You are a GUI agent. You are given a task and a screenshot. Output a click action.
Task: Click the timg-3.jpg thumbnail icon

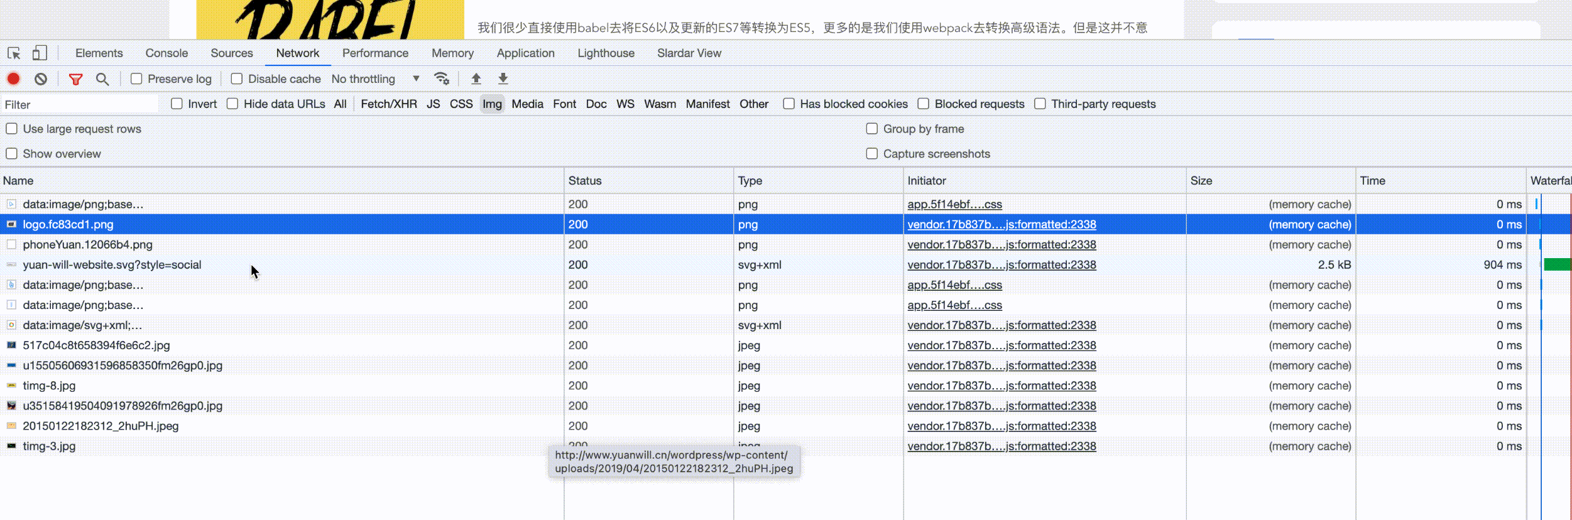(x=11, y=446)
